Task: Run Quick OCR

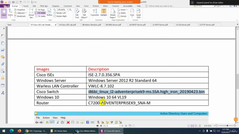Action: tap(139, 13)
